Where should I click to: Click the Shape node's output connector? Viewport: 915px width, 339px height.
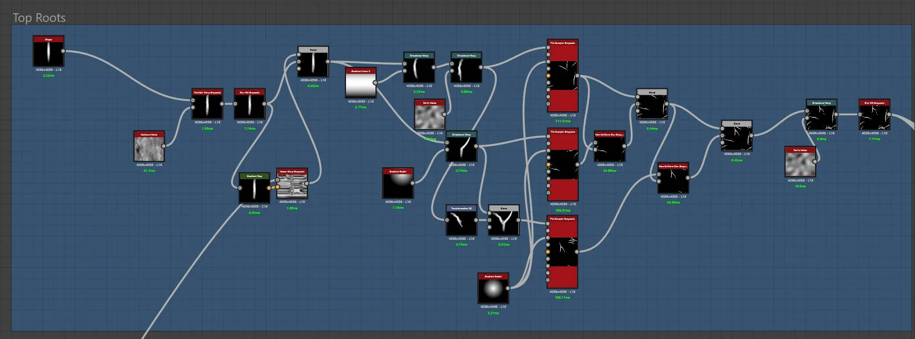tap(63, 51)
